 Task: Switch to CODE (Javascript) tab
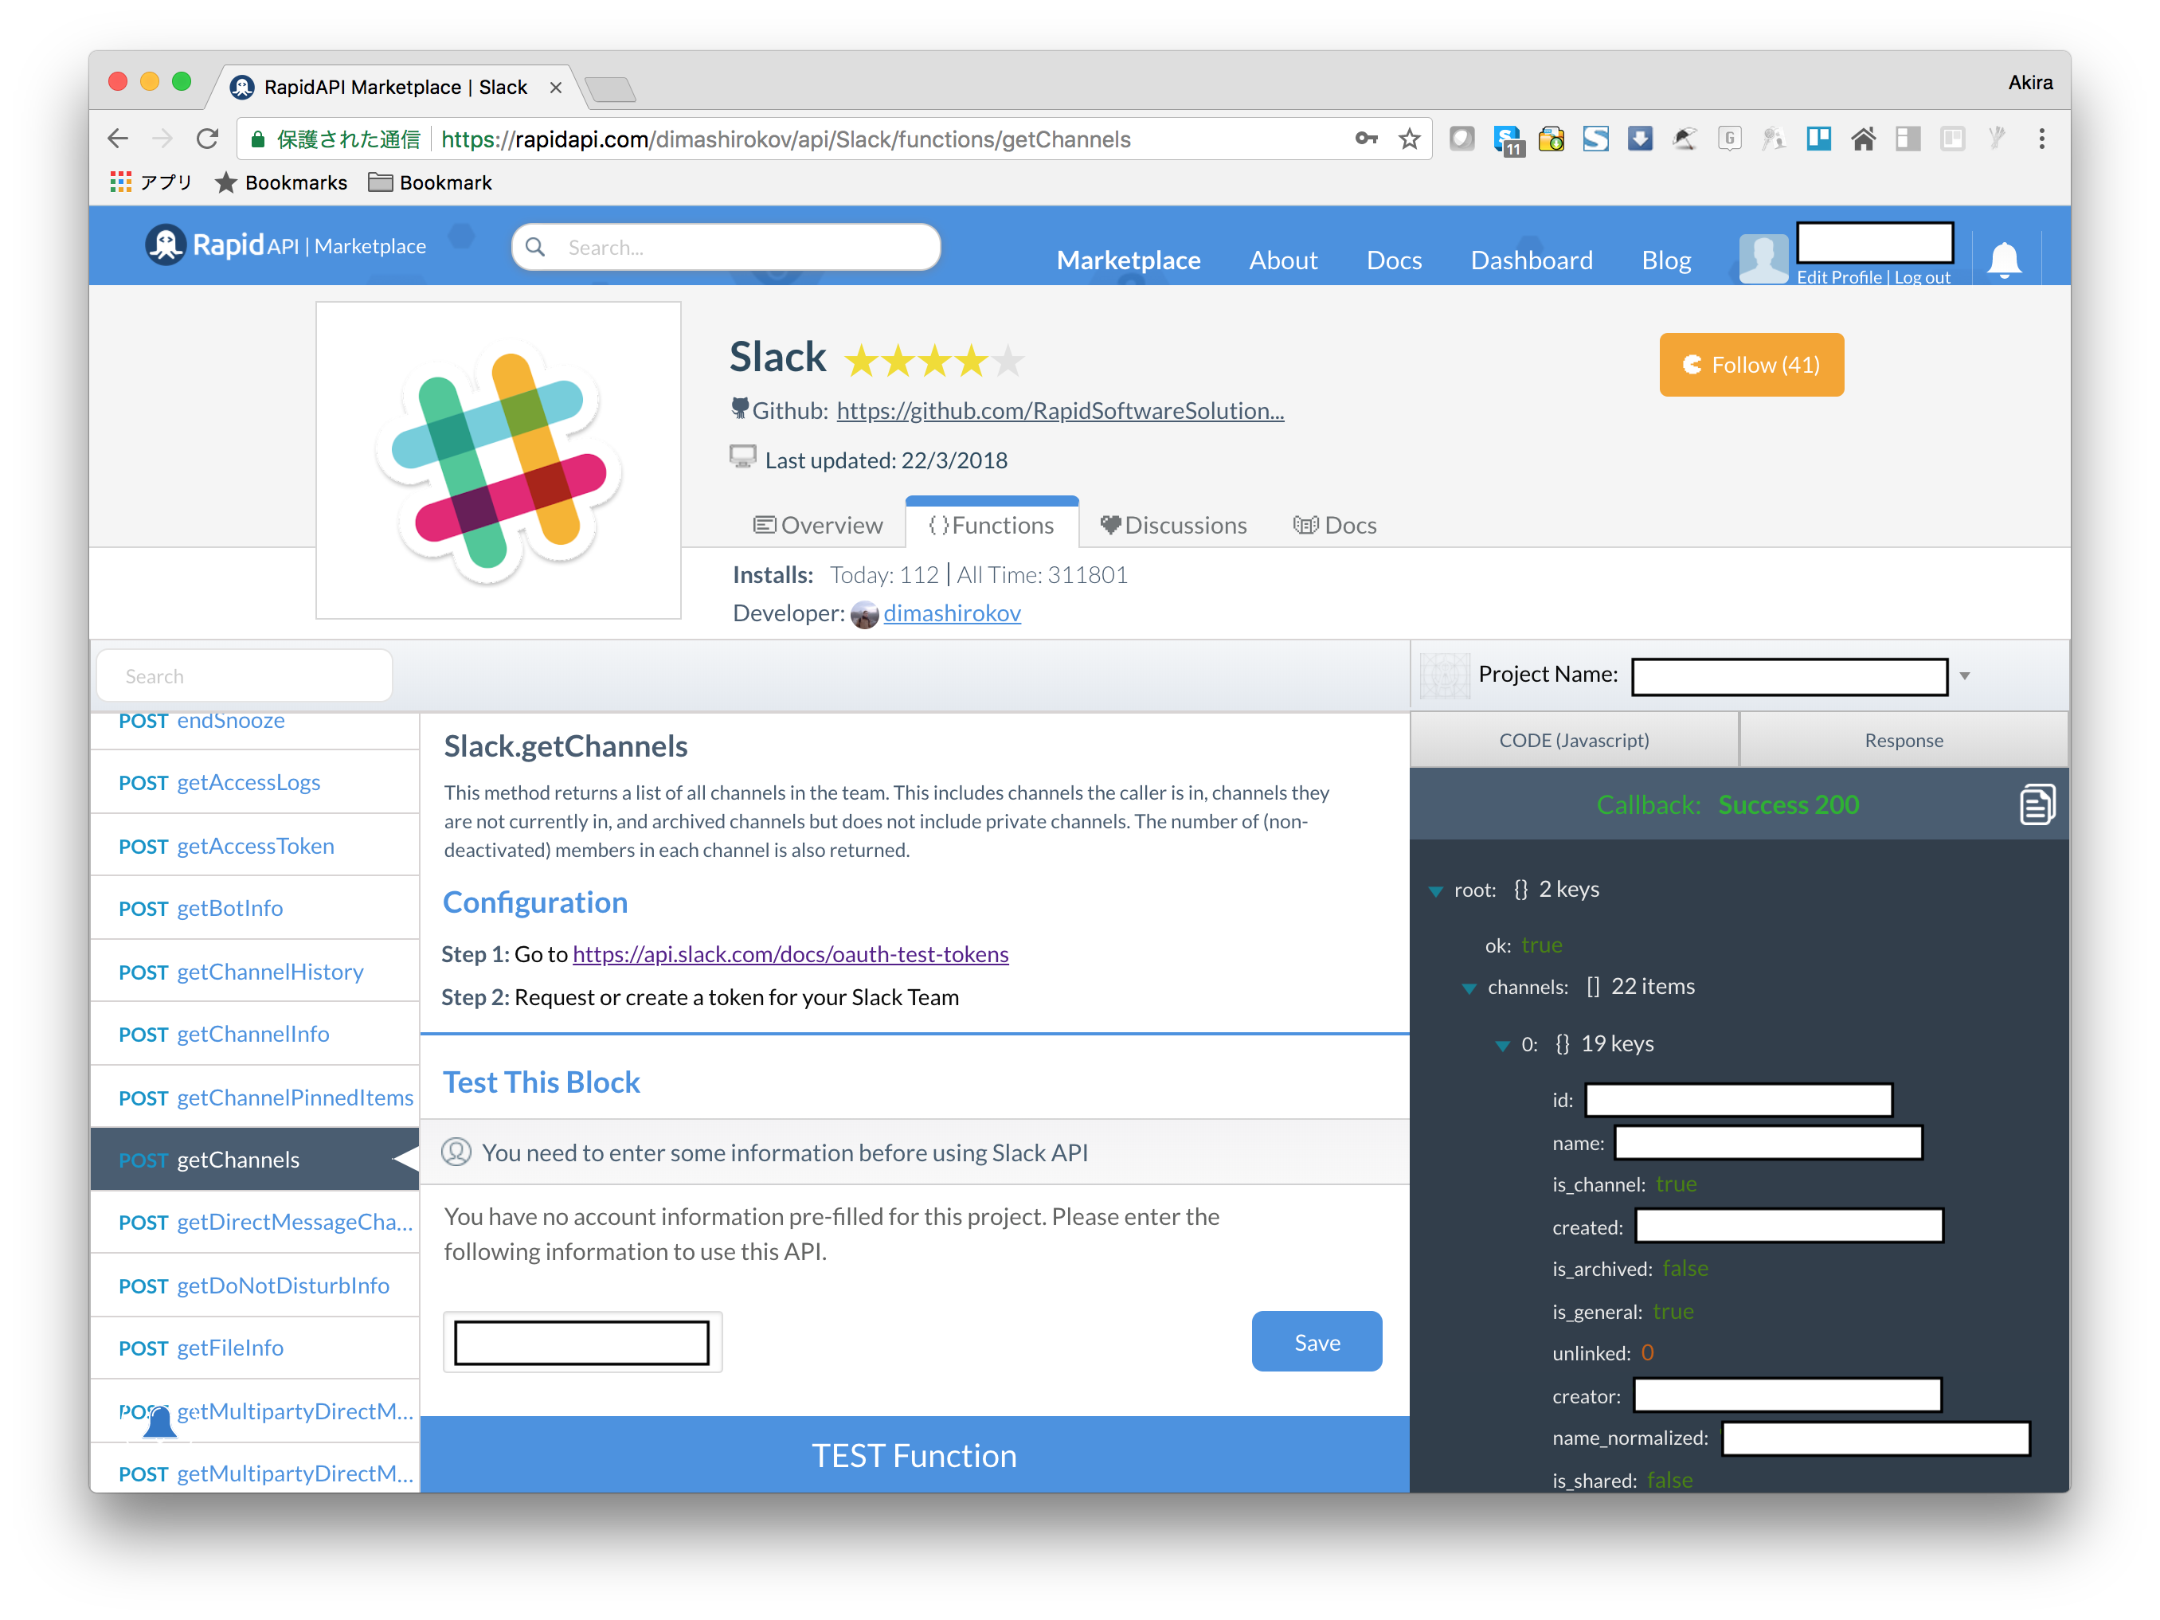click(x=1573, y=740)
